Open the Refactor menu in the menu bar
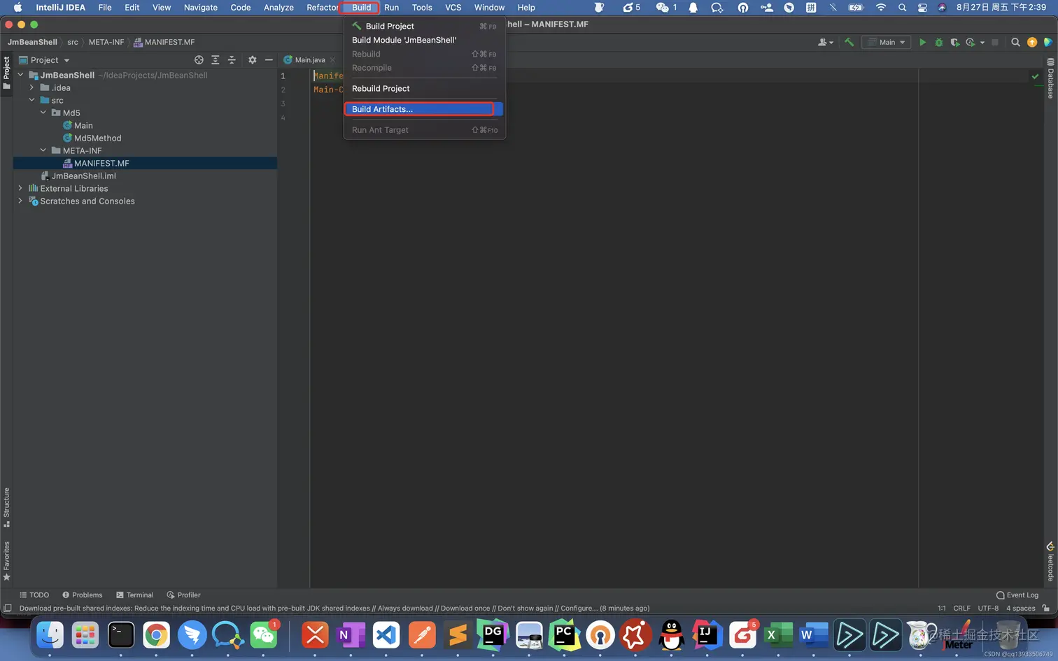 tap(322, 8)
